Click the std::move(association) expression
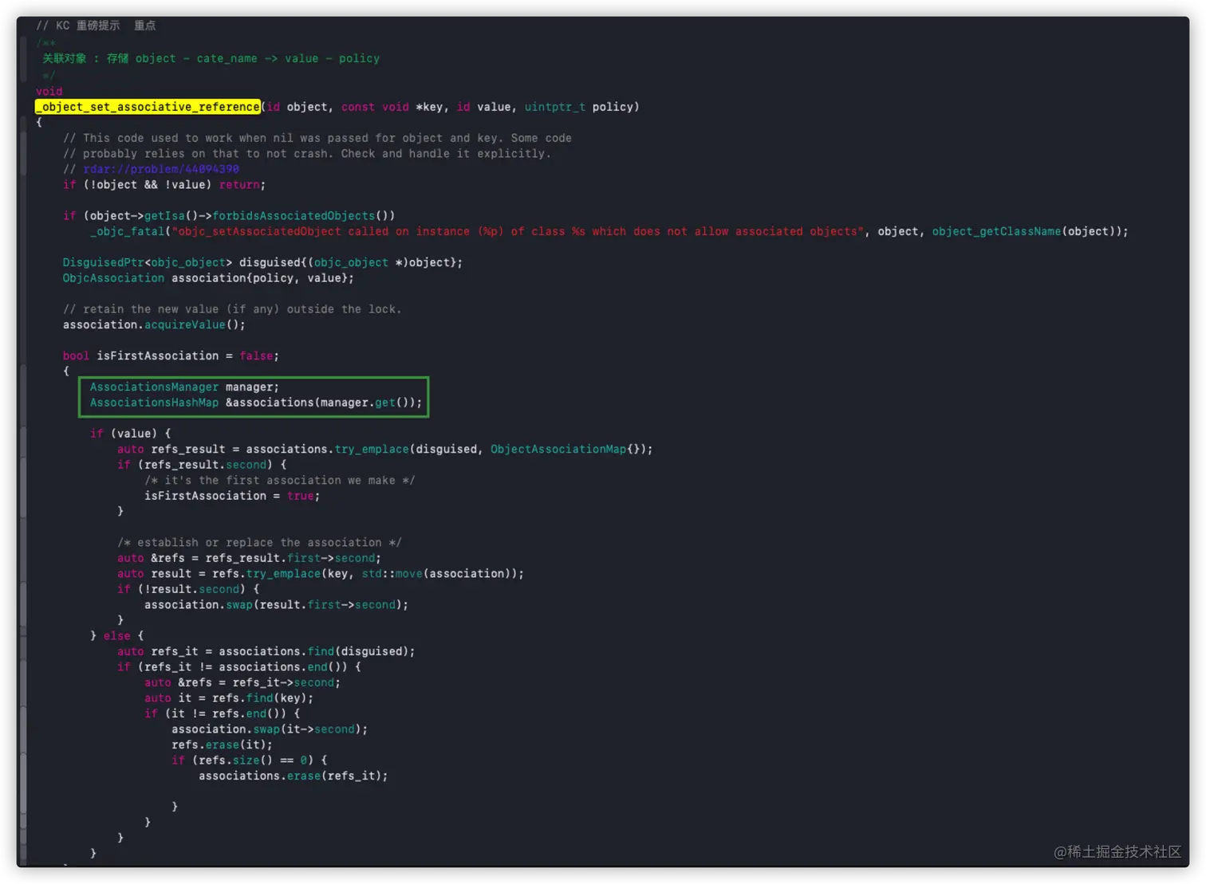Screen dimensions: 1206x884 point(439,574)
